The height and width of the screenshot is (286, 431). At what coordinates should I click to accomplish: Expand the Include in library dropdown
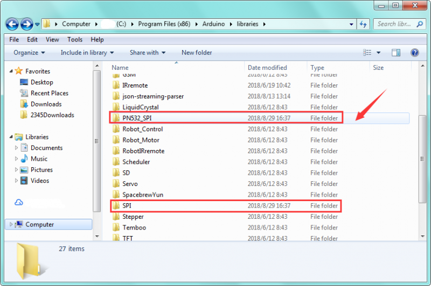pos(87,53)
